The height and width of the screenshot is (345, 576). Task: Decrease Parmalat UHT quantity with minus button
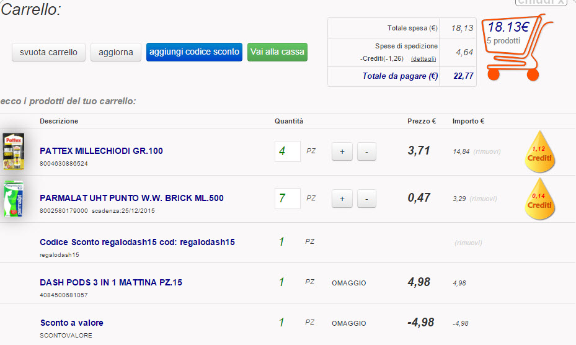(366, 199)
